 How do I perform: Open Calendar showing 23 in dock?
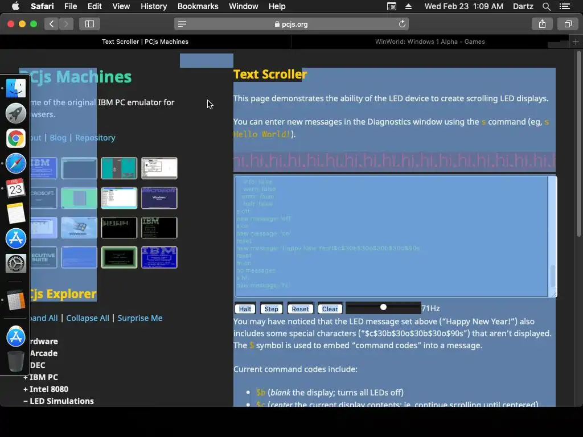coord(15,188)
